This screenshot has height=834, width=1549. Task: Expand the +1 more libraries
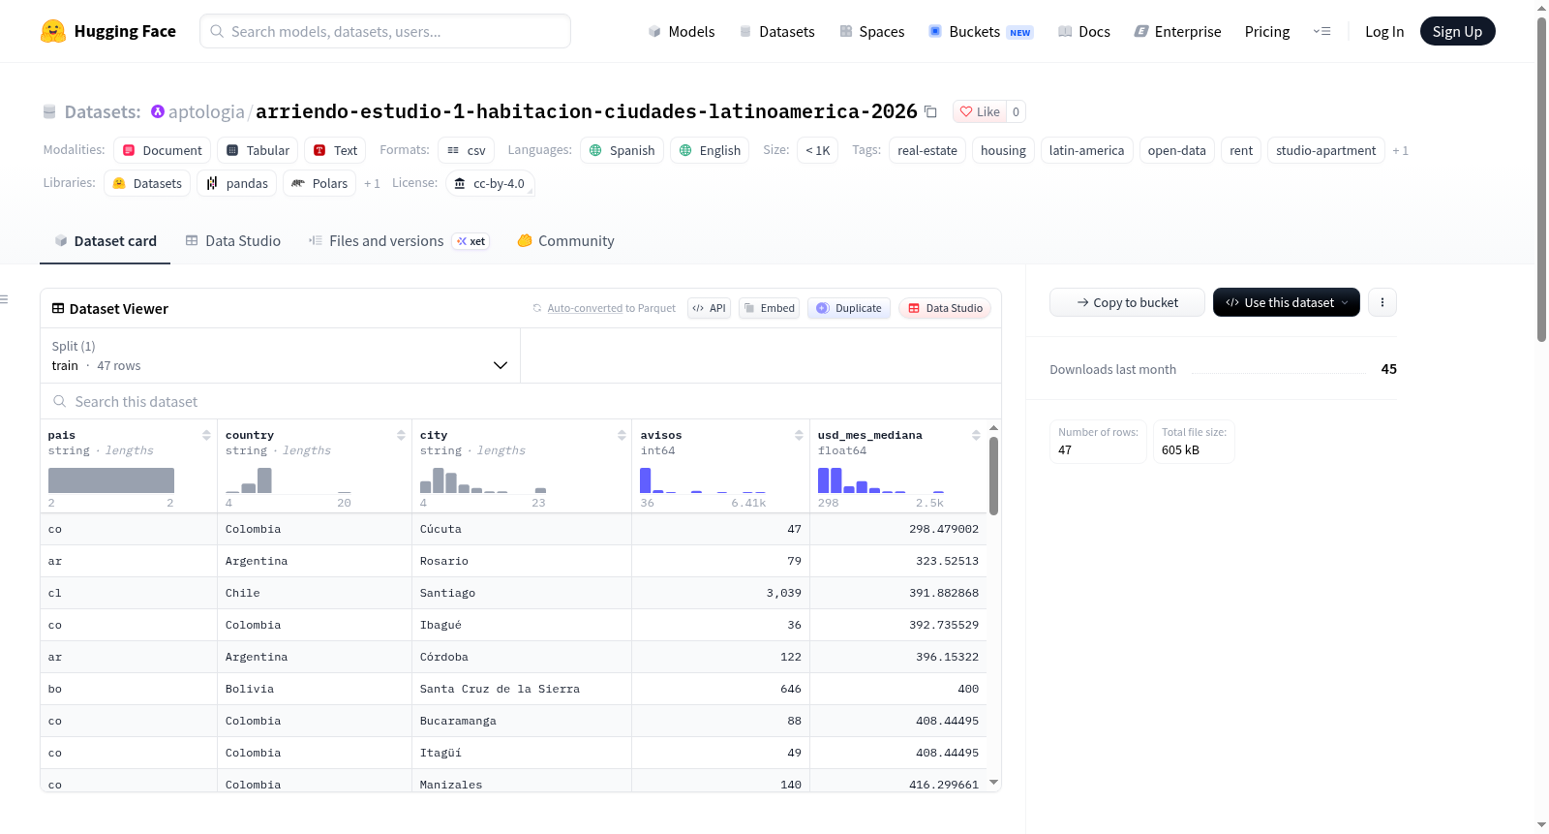click(372, 183)
